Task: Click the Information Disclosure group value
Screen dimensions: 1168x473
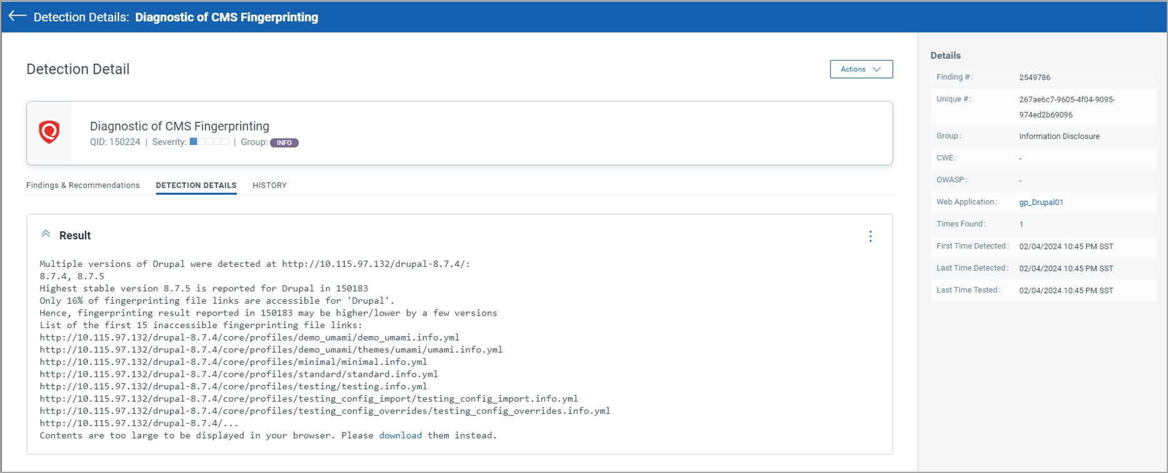Action: point(1059,136)
